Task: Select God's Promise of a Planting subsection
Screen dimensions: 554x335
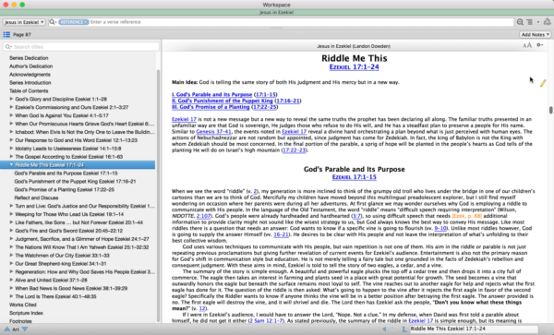Action: click(65, 189)
